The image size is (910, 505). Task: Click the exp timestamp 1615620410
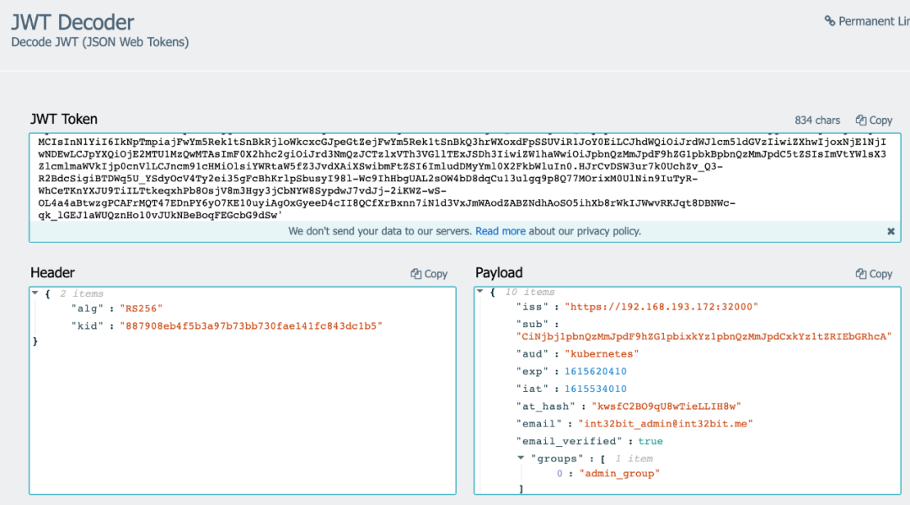click(x=596, y=372)
